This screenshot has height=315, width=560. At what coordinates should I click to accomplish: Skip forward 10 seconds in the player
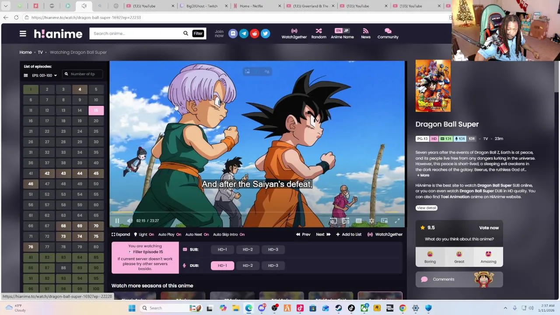(346, 221)
